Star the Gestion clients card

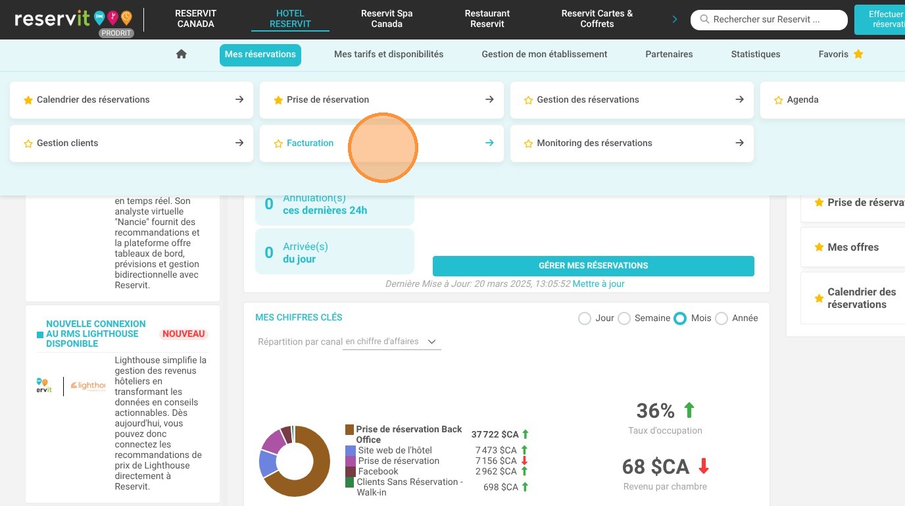coord(28,143)
